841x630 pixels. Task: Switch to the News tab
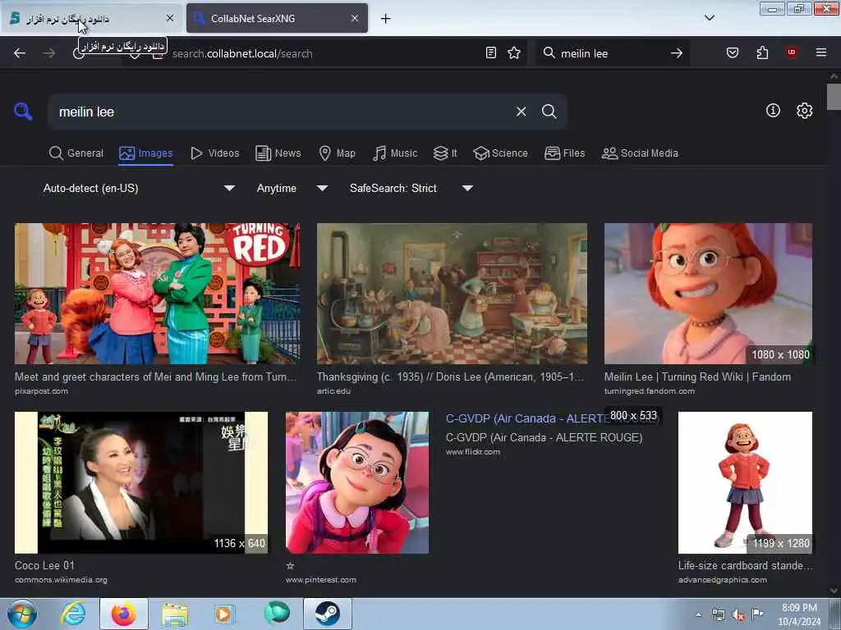pyautogui.click(x=278, y=153)
